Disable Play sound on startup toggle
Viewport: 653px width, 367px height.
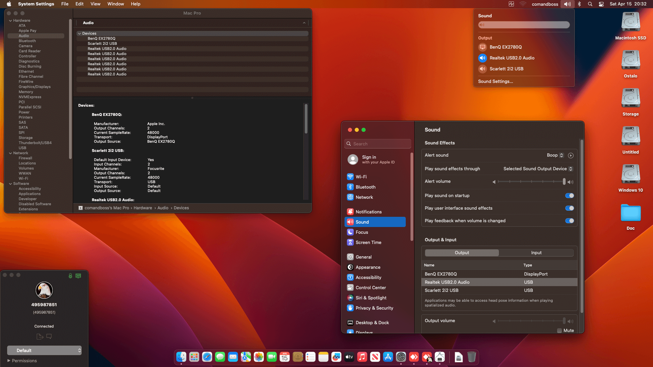pyautogui.click(x=569, y=196)
